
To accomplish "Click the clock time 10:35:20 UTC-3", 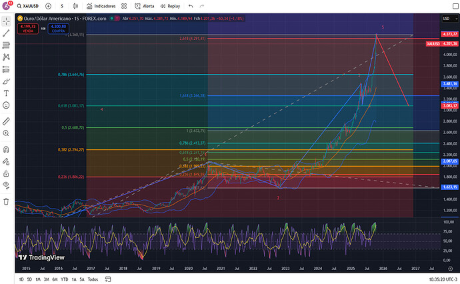I will (443, 279).
